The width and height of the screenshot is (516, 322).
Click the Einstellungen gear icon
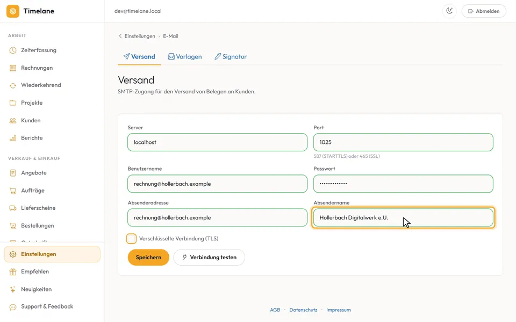pos(13,254)
